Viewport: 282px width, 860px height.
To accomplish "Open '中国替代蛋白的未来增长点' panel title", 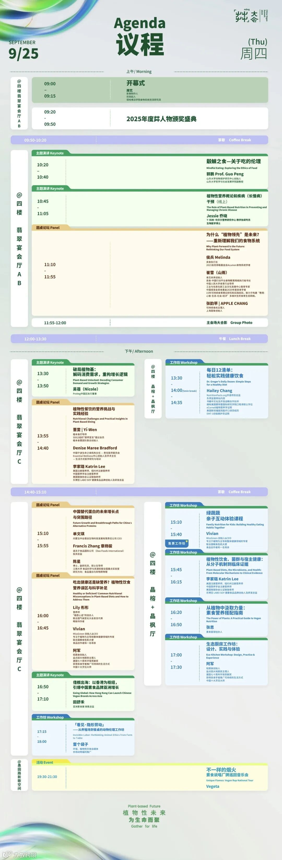I will pos(96,514).
